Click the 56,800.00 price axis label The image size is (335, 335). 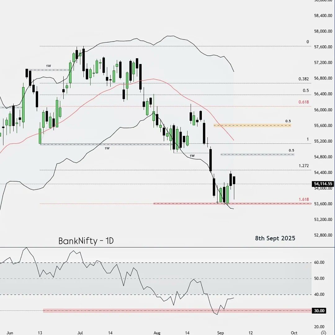tap(323, 78)
